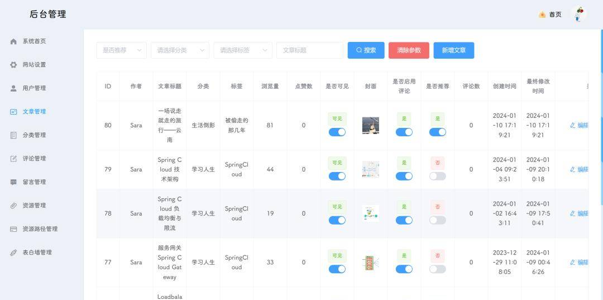
Task: Disable comments switch for article 78
Action: [404, 220]
